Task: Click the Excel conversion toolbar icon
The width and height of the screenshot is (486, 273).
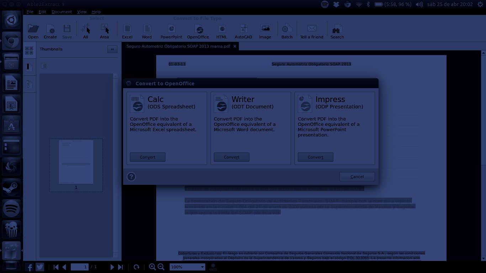Action: [127, 31]
